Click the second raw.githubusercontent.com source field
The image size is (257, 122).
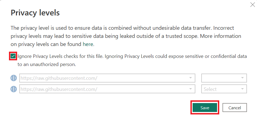pos(103,89)
